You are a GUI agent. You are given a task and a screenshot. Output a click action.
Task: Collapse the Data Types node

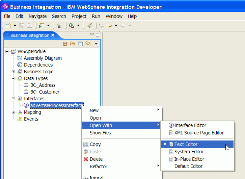(x=13, y=78)
